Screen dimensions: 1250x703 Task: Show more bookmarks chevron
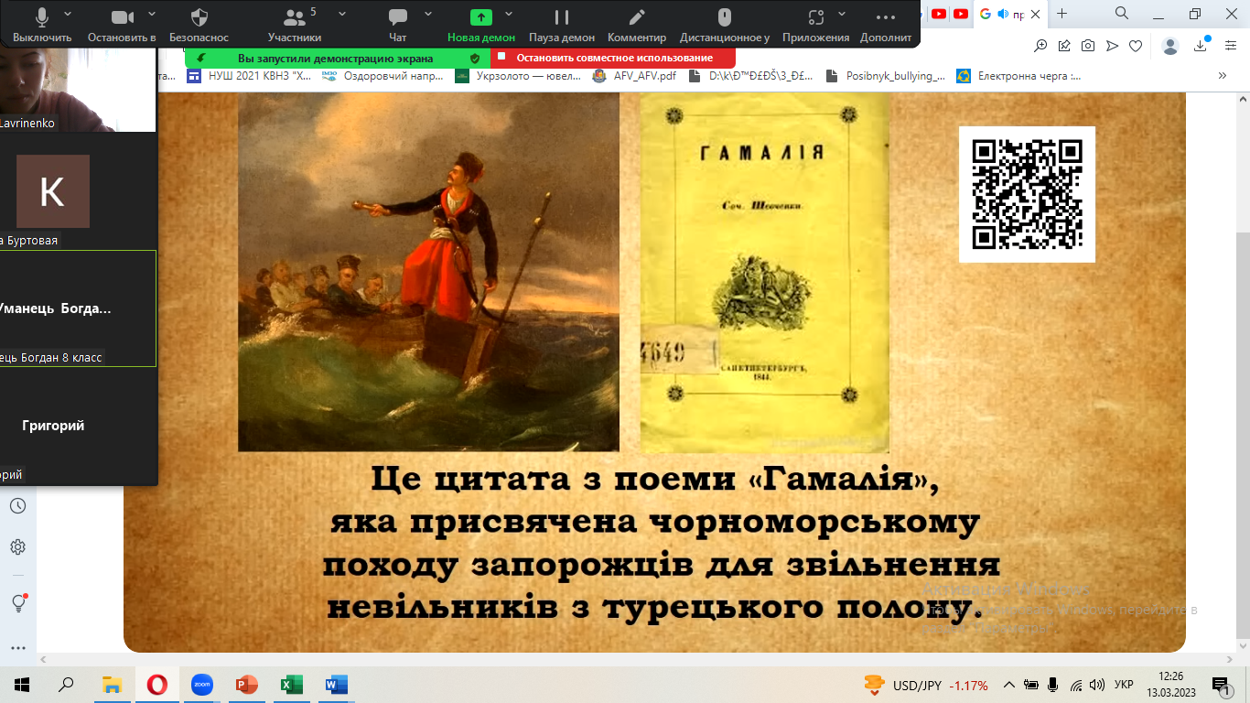(x=1222, y=76)
